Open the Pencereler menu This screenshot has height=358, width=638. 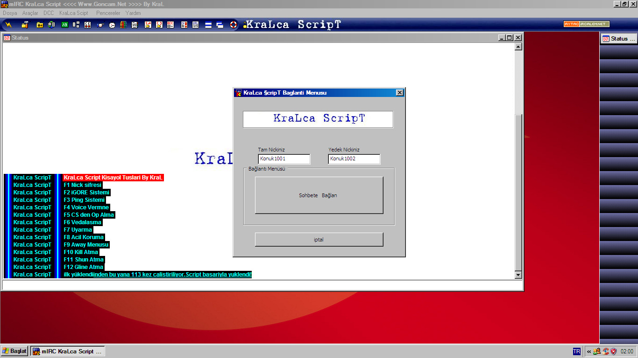pyautogui.click(x=108, y=13)
